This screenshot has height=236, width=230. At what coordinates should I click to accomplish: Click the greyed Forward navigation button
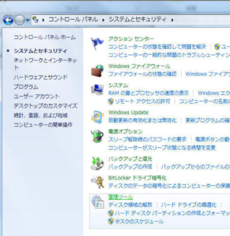19,20
